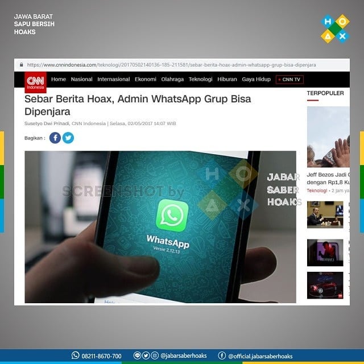Click the article headline about WhatsApp admin
Image resolution: width=364 pixels, height=364 pixels.
[x=138, y=105]
